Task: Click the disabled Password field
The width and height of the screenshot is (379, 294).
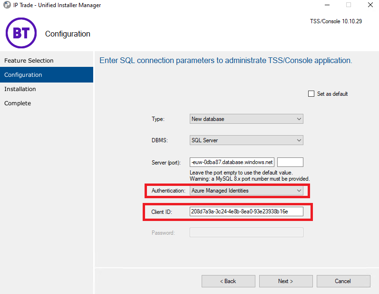Action: point(246,232)
